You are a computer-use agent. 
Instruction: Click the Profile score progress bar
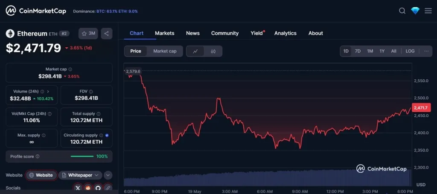click(82, 156)
